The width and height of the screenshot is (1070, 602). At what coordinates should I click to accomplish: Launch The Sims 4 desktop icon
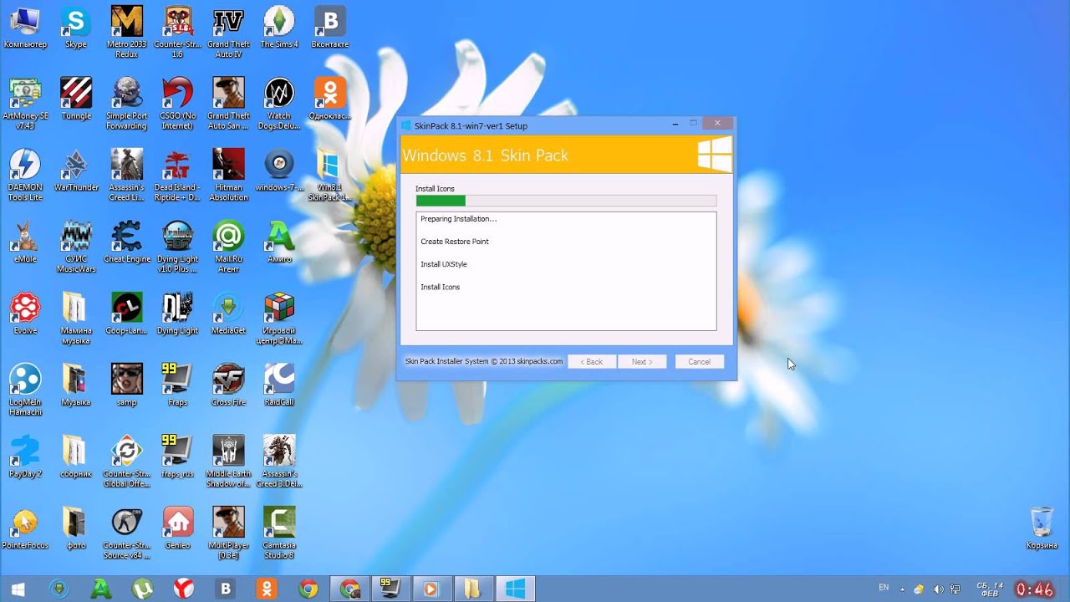coord(279,27)
